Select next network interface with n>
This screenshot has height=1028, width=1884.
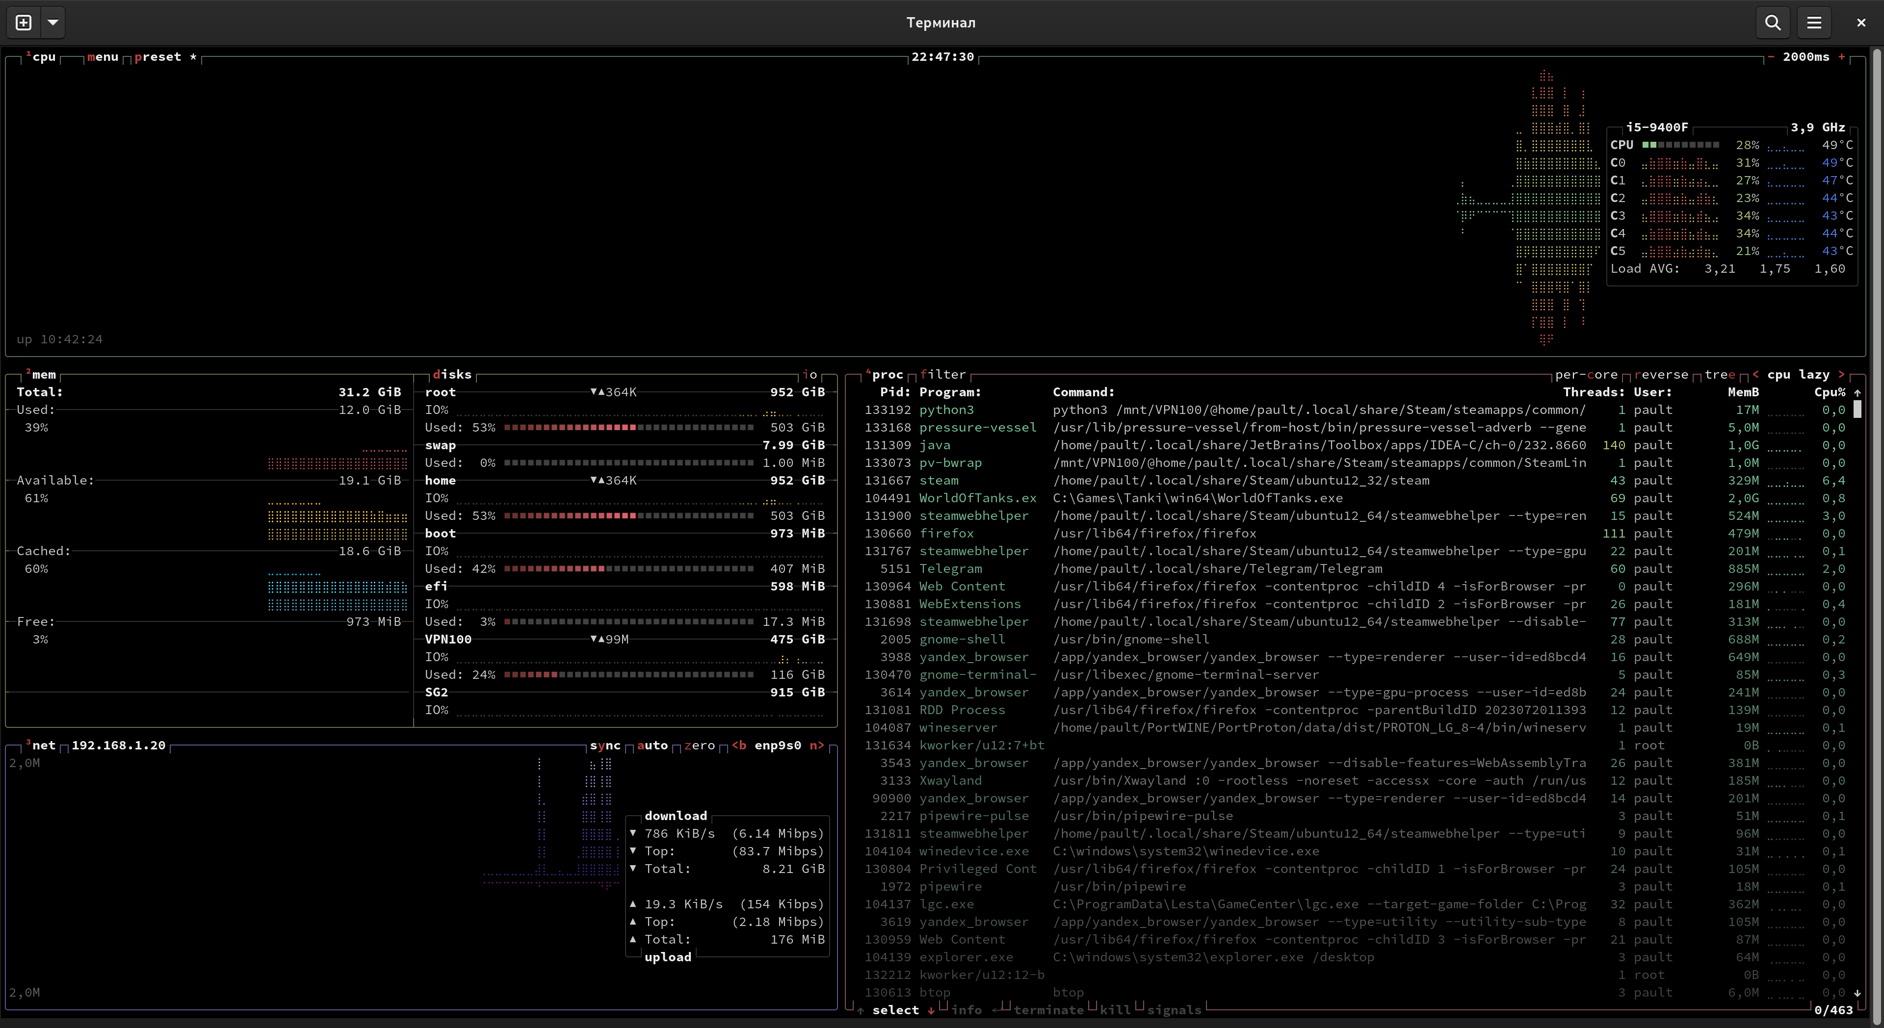817,745
